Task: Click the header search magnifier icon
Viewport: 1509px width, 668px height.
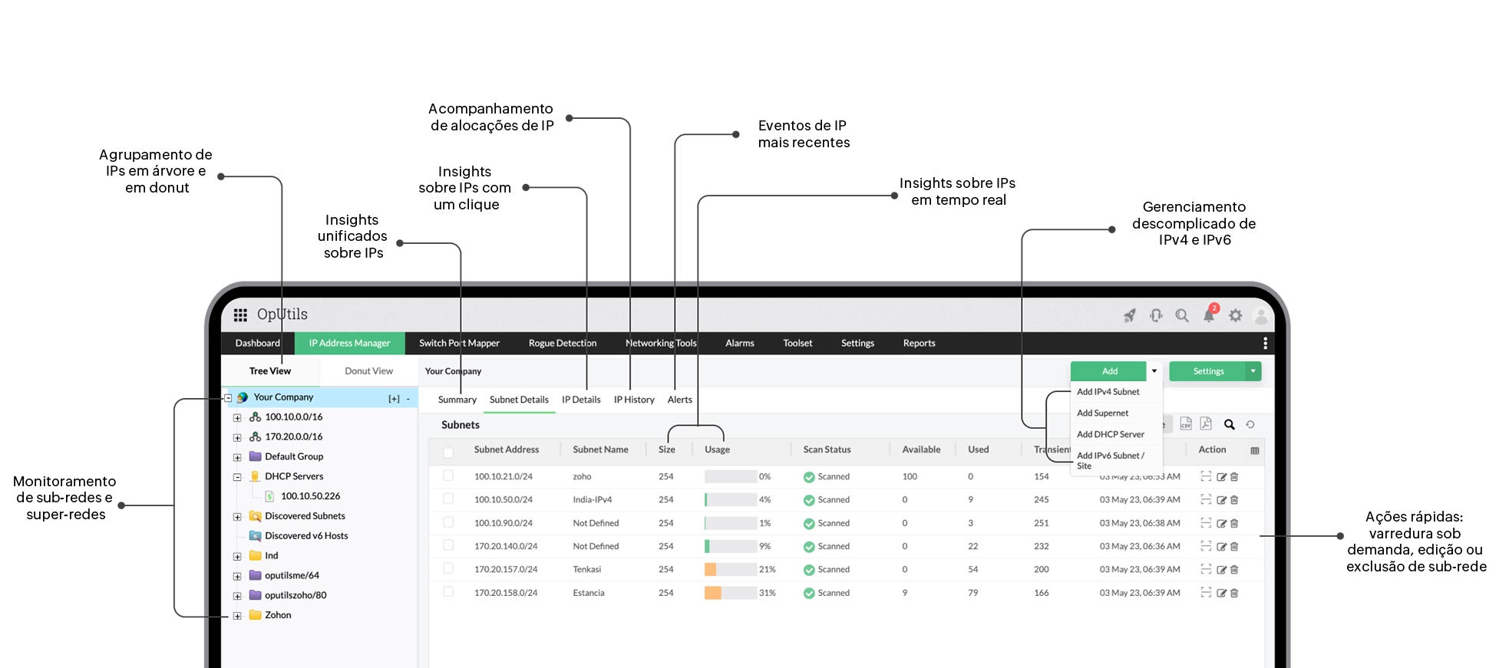Action: [x=1182, y=315]
